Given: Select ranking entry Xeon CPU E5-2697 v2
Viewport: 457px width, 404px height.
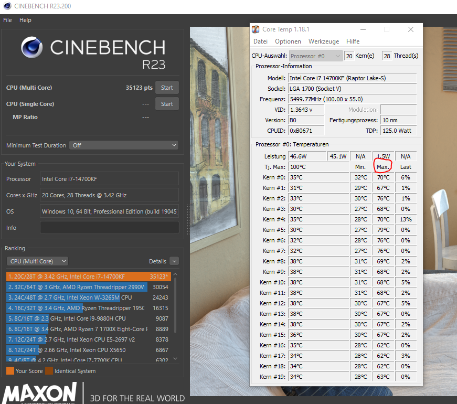Looking at the screenshot, I should 88,339.
